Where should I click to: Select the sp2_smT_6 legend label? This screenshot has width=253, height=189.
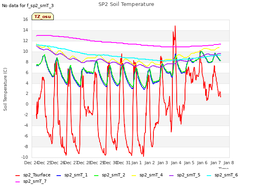(x=226, y=175)
